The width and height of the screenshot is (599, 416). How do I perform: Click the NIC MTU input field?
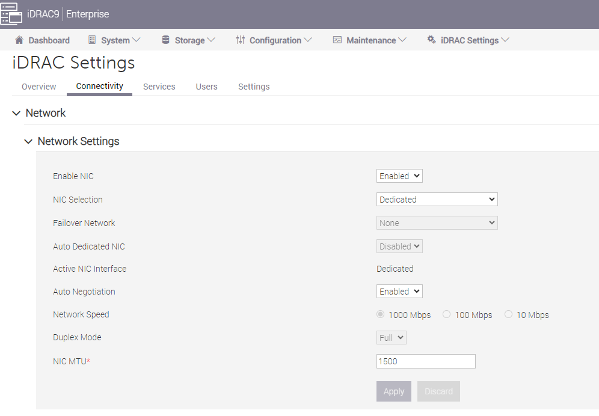click(426, 361)
